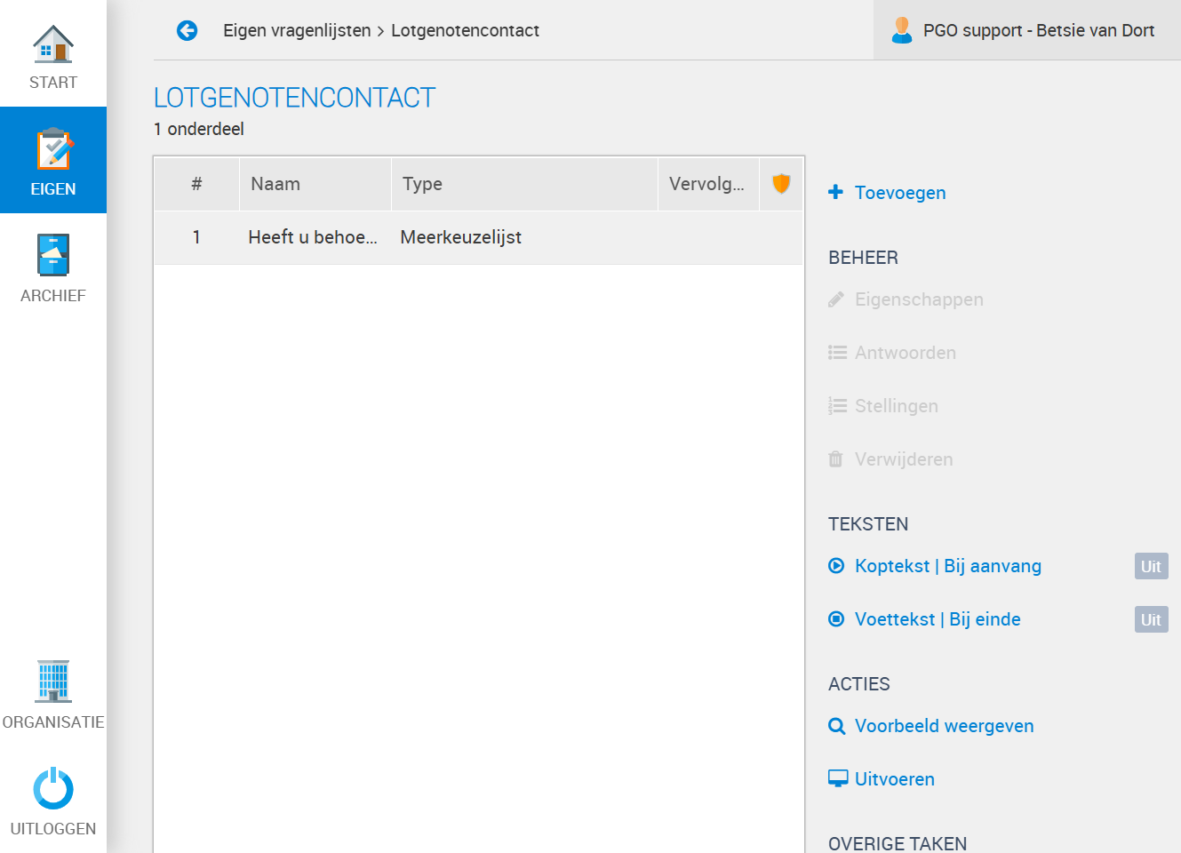Click the Stellingen label
This screenshot has height=853, width=1181.
coord(897,406)
